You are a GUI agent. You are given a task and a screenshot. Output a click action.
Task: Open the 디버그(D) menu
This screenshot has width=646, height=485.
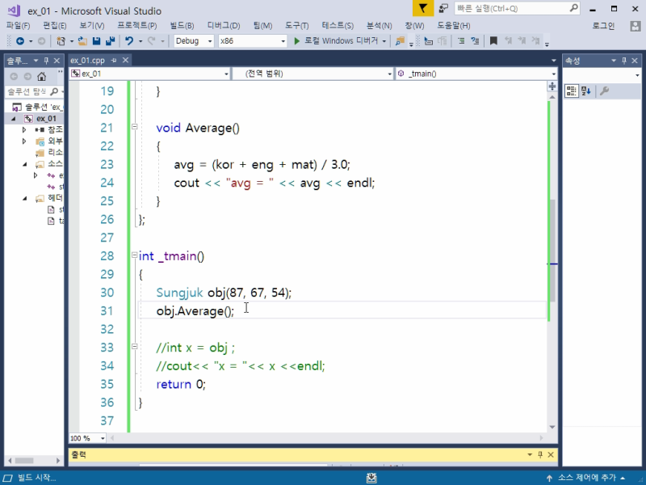pyautogui.click(x=224, y=26)
